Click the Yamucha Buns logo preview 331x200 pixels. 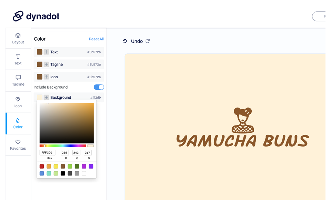242,124
